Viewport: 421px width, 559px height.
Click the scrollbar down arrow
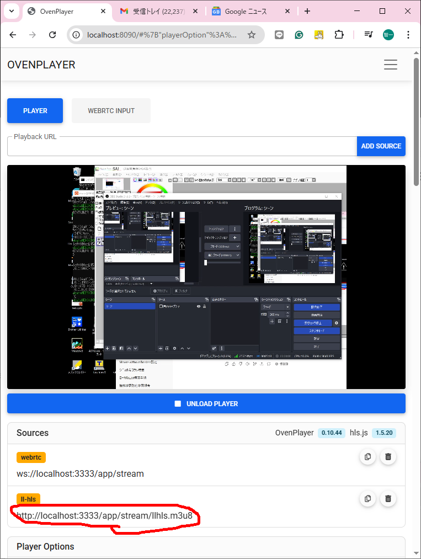pos(416,553)
